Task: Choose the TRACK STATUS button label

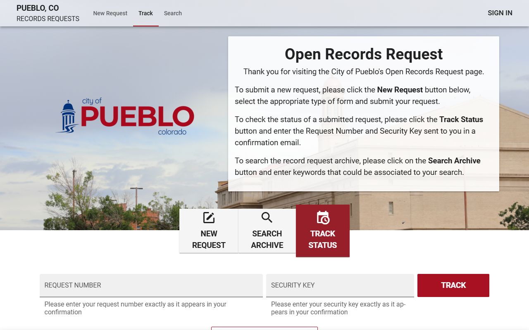Action: tap(323, 239)
